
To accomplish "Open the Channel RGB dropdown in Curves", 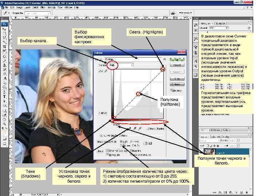I will pos(120,65).
